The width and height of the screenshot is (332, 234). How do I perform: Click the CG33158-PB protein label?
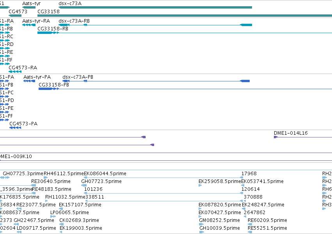54,85
